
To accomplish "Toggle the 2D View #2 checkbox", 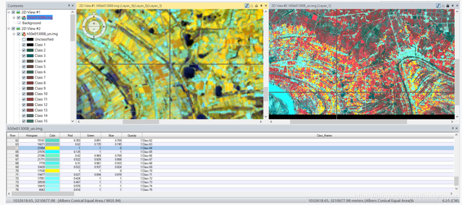I will coord(13,28).
